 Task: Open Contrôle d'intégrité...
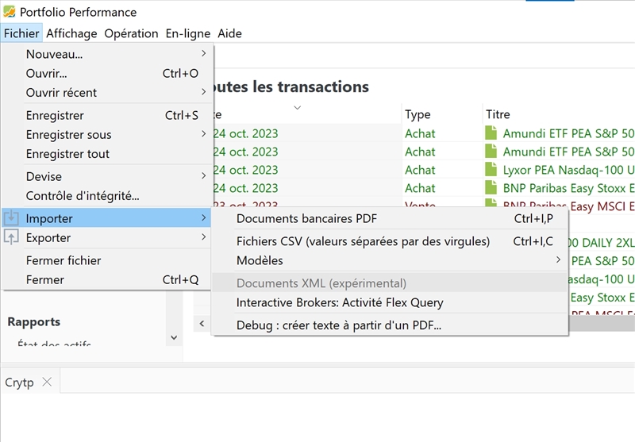(107, 196)
